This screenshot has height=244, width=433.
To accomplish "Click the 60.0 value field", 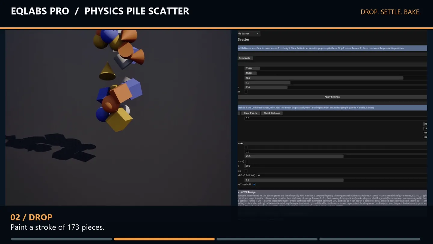I will (x=336, y=166).
